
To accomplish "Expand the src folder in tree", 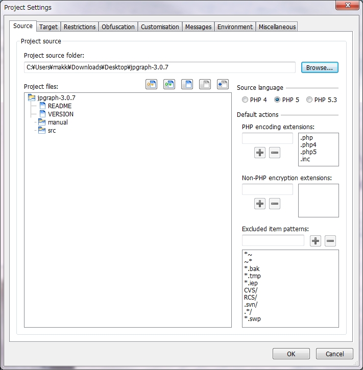I will click(x=35, y=131).
